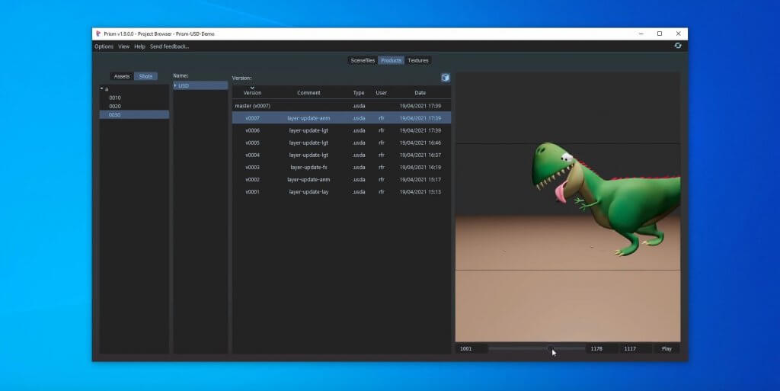Switch to the Products tab

point(391,60)
